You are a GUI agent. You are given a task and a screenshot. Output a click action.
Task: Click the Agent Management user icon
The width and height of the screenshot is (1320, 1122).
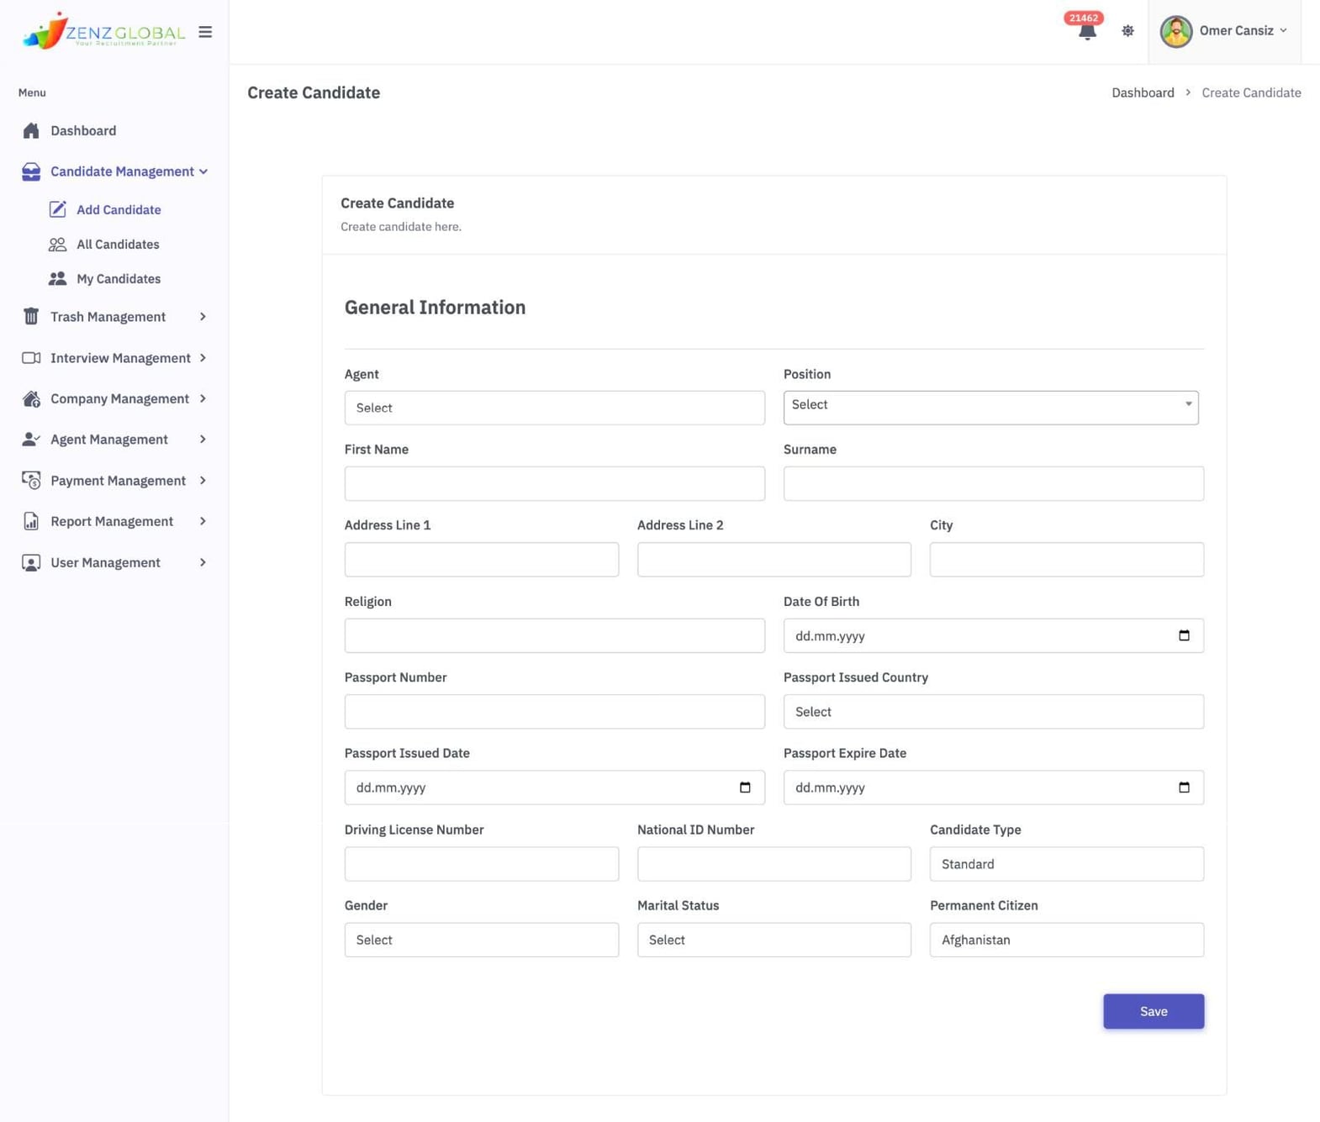click(x=31, y=439)
